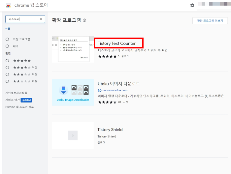
Task: Open the settings gear icon
Action: (192, 6)
